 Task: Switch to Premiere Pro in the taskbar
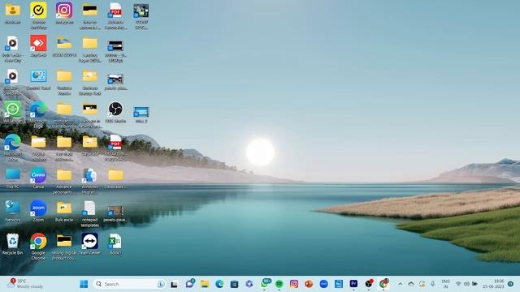point(353,284)
